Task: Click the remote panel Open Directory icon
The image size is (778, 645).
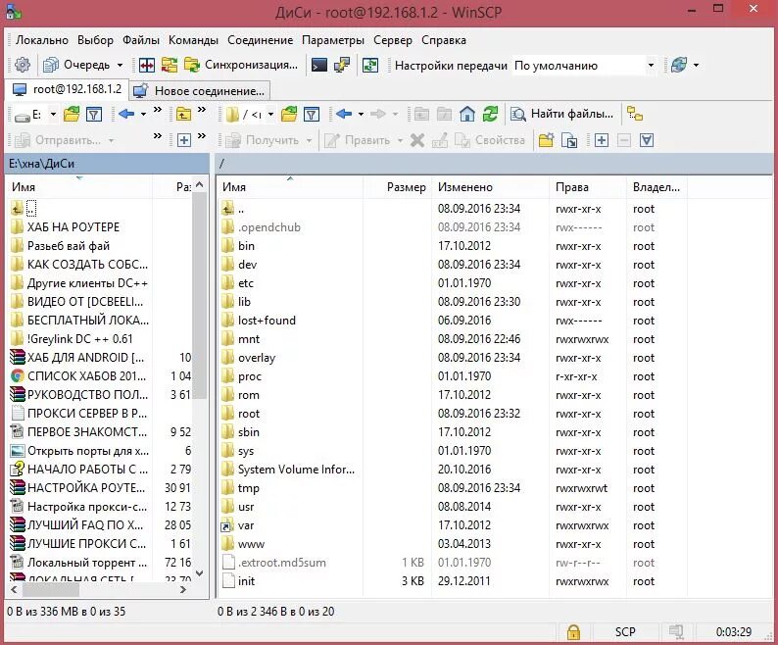Action: point(289,115)
